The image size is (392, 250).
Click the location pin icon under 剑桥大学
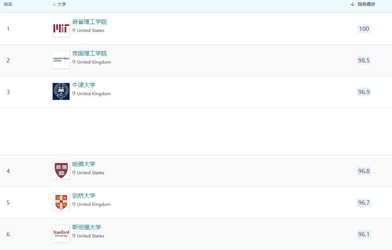[x=74, y=204]
